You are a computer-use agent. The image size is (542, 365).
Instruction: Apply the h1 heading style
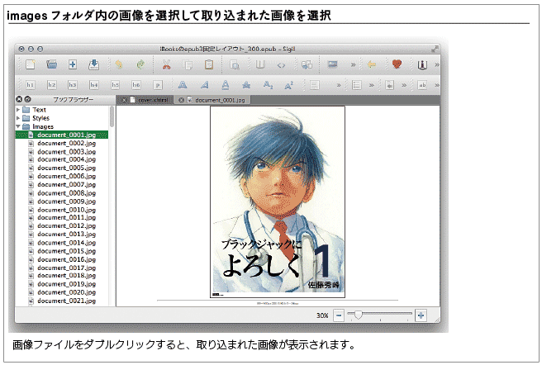(x=31, y=85)
